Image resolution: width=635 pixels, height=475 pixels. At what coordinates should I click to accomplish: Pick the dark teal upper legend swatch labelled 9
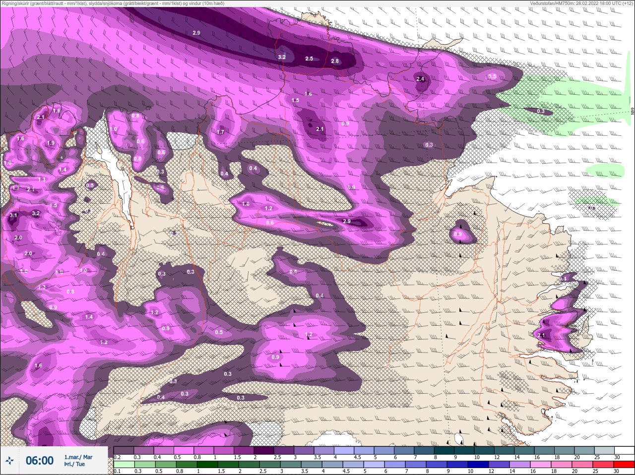[x=464, y=450]
